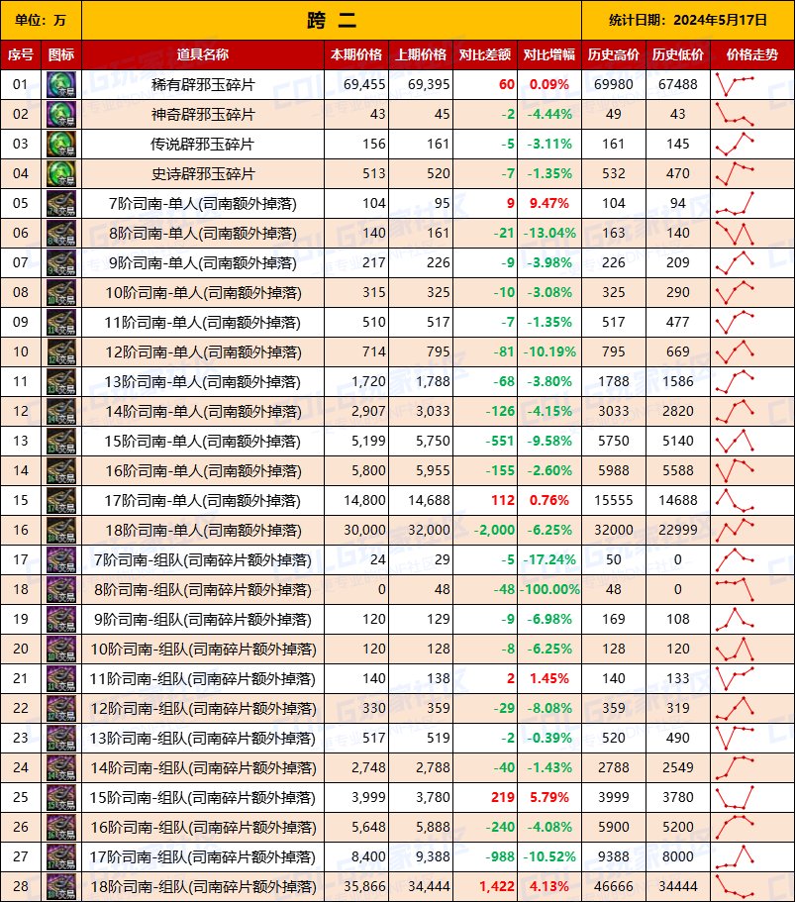Click the 序号 column header
This screenshot has height=902, width=795.
(x=20, y=54)
